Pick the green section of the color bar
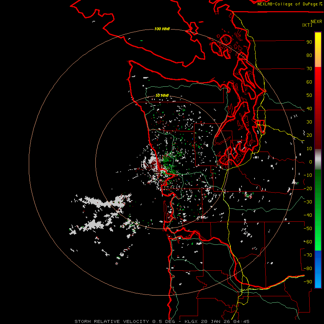Image resolution: width=324 pixels, height=324 pixels. click(318, 210)
